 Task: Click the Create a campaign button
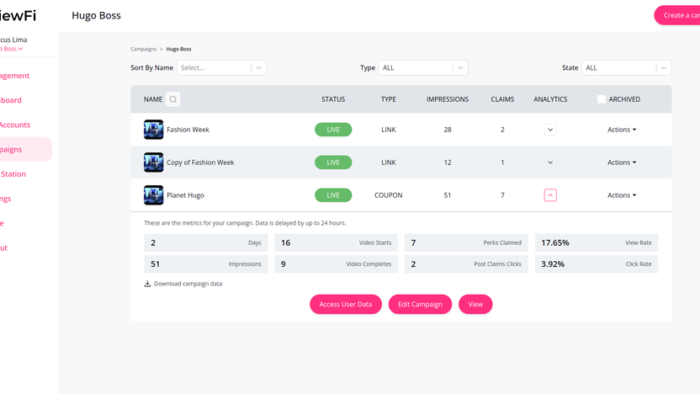point(677,15)
